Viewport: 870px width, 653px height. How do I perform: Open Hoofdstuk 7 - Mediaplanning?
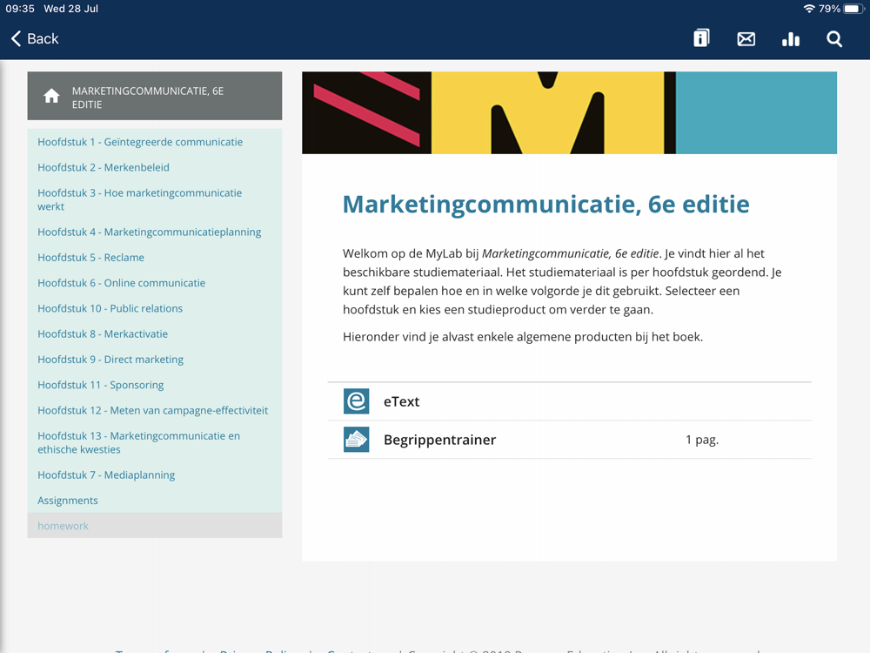(106, 475)
